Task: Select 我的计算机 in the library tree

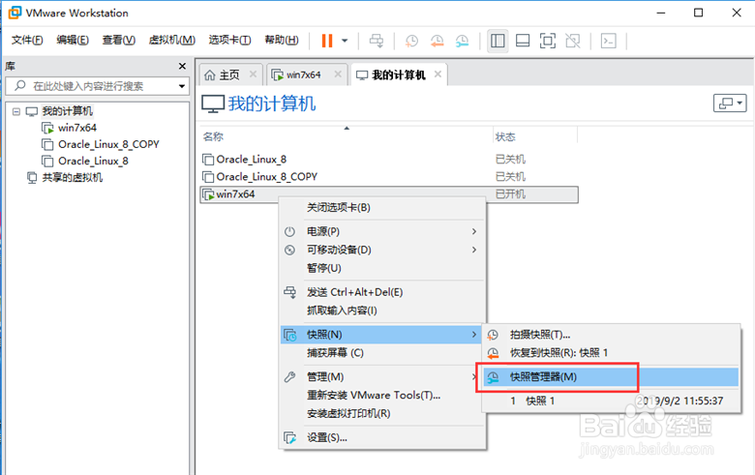Action: pos(68,111)
